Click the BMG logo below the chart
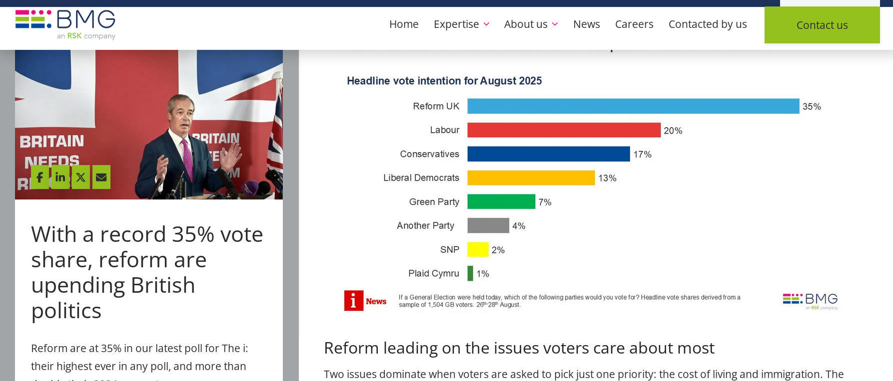 point(810,301)
